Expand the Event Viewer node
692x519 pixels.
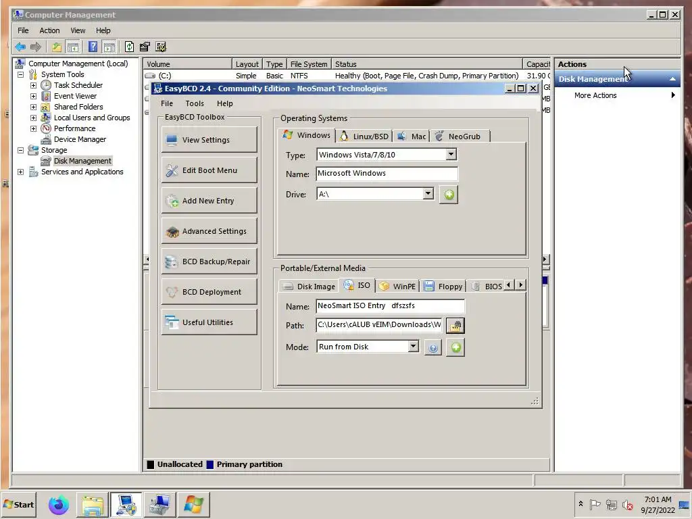click(x=34, y=96)
